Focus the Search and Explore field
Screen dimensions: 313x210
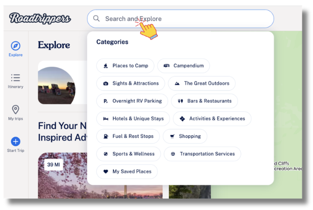(188, 19)
